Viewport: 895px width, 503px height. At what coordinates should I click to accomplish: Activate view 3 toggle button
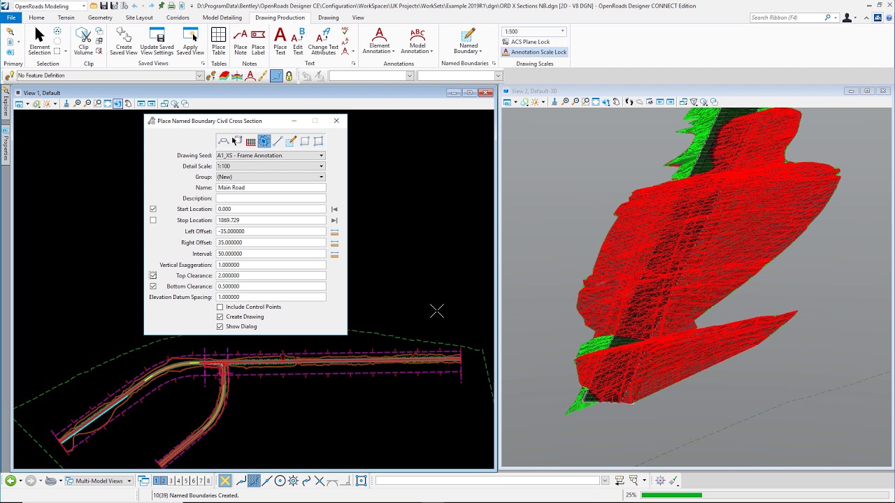point(171,481)
